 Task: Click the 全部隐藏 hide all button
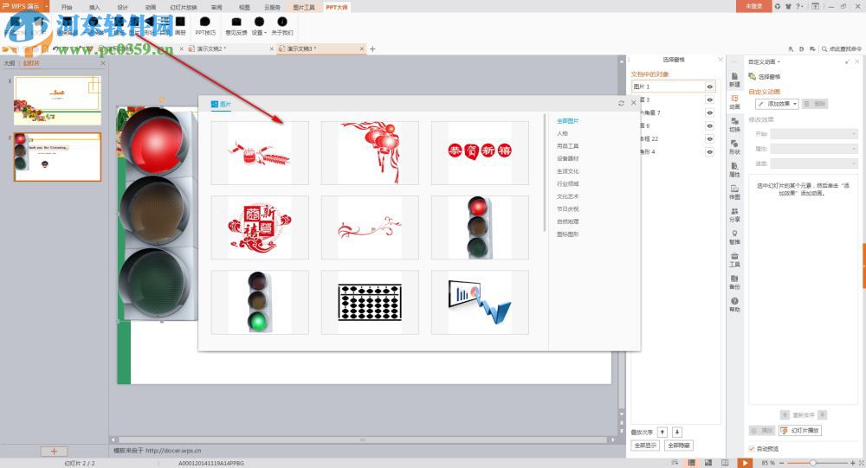click(679, 446)
